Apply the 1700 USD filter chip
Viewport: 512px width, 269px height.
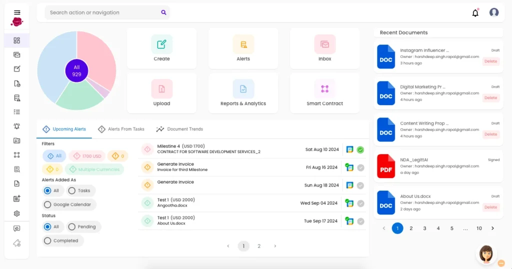pos(87,156)
